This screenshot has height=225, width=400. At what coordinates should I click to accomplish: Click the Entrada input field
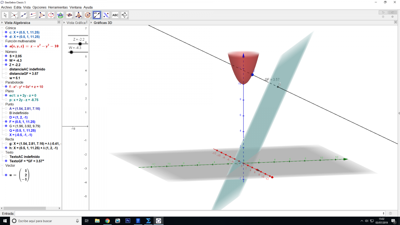point(199,213)
